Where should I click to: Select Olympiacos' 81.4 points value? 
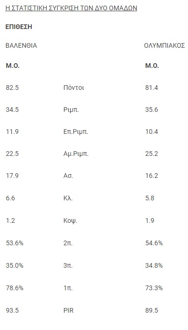click(x=152, y=88)
